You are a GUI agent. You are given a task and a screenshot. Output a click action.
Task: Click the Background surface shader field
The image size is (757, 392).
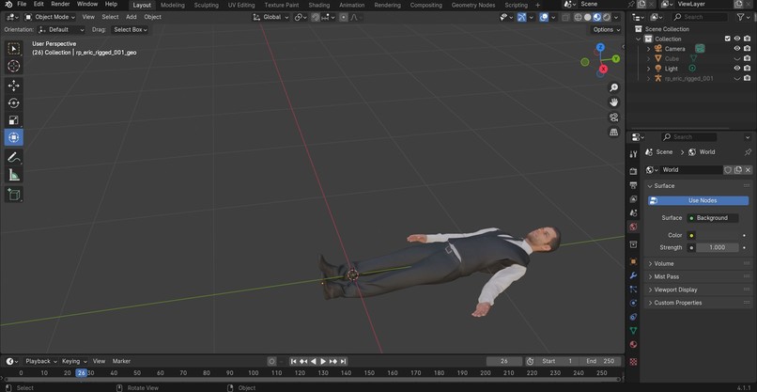713,218
